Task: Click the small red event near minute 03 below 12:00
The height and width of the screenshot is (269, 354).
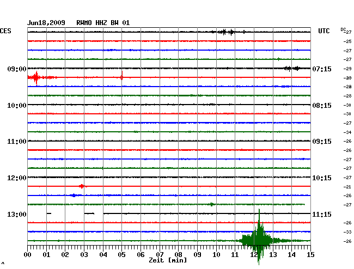Action: (82, 186)
